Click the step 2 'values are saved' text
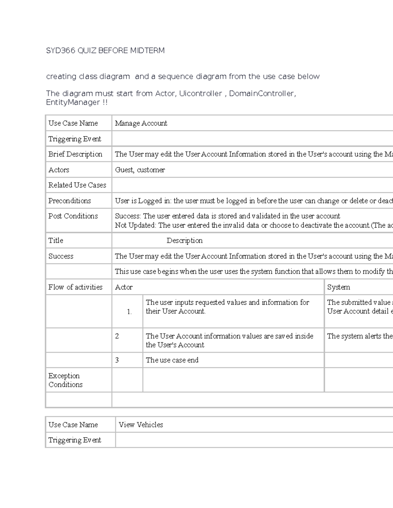The height and width of the screenshot is (508, 393). 229,341
